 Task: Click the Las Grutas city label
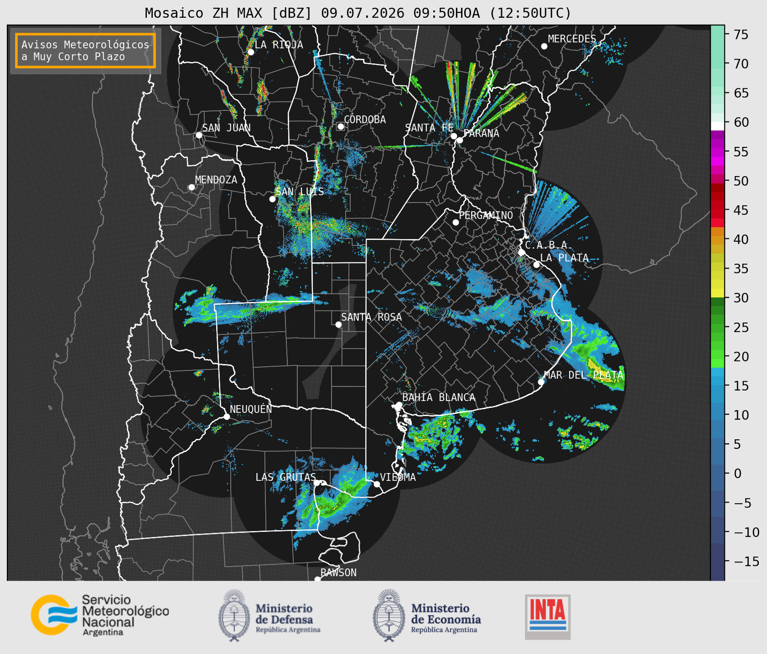(x=286, y=477)
